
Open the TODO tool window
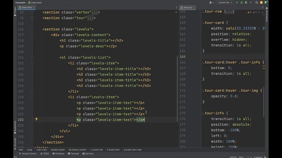[x=45, y=154]
